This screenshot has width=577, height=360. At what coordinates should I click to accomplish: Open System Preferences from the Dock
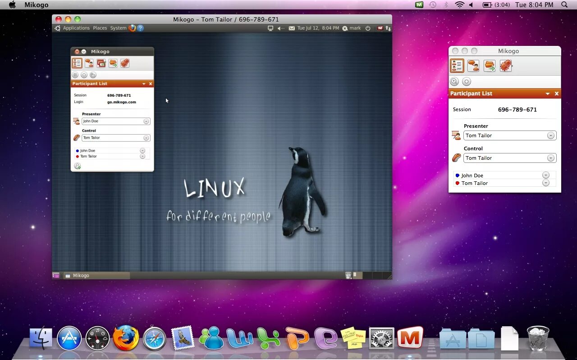pyautogui.click(x=382, y=338)
